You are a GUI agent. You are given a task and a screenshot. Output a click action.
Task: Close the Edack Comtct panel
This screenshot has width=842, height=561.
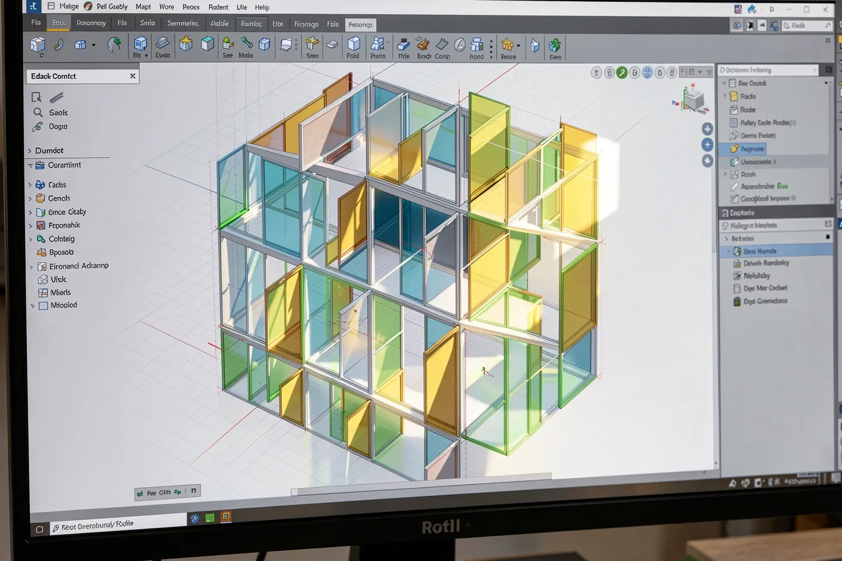point(133,76)
